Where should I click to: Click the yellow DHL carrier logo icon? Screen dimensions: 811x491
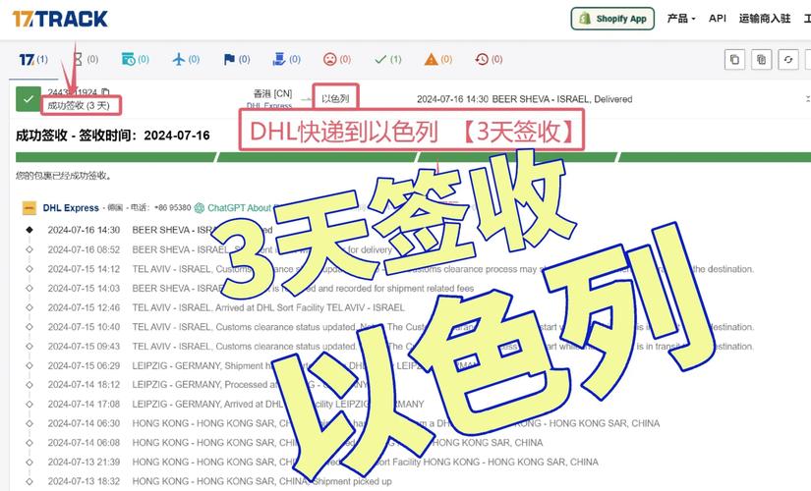click(x=29, y=208)
